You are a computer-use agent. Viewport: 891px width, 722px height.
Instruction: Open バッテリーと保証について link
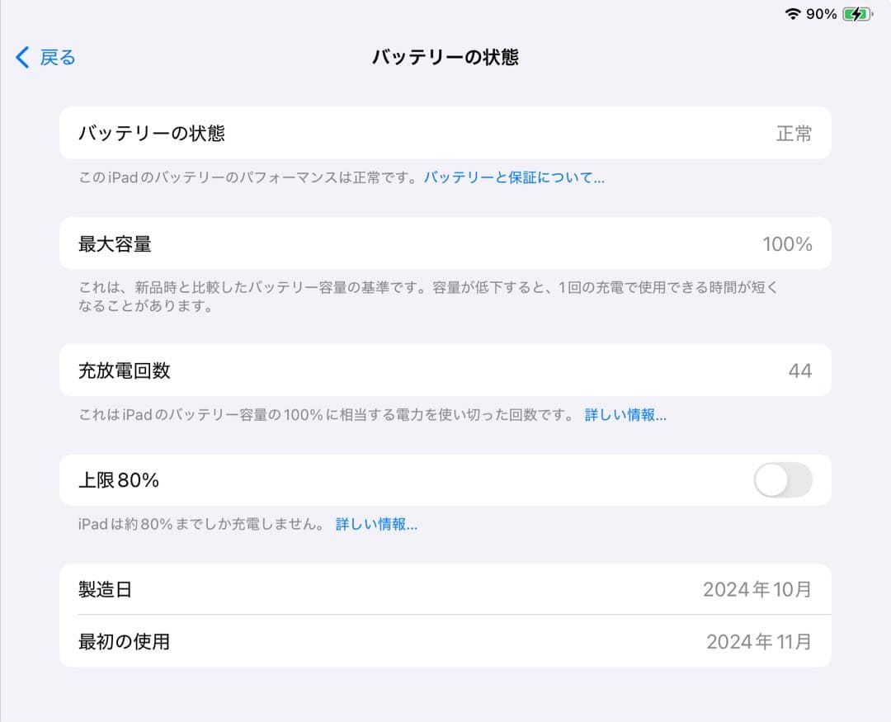click(514, 177)
